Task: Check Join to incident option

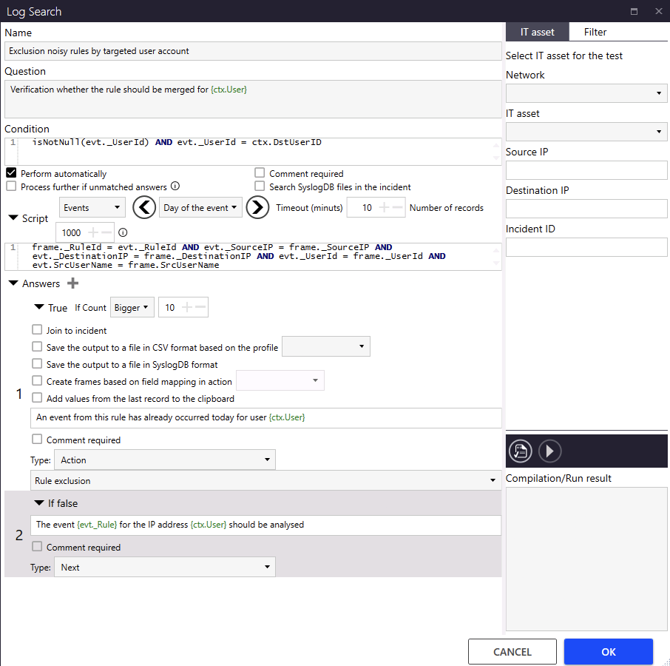Action: (x=37, y=329)
